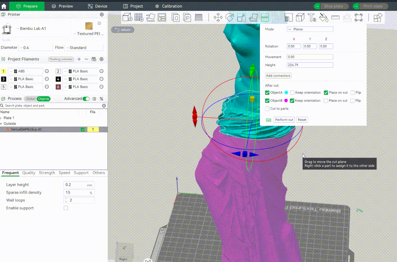The image size is (397, 262).
Task: Check ObjectB Place on cut
Action: tap(326, 101)
